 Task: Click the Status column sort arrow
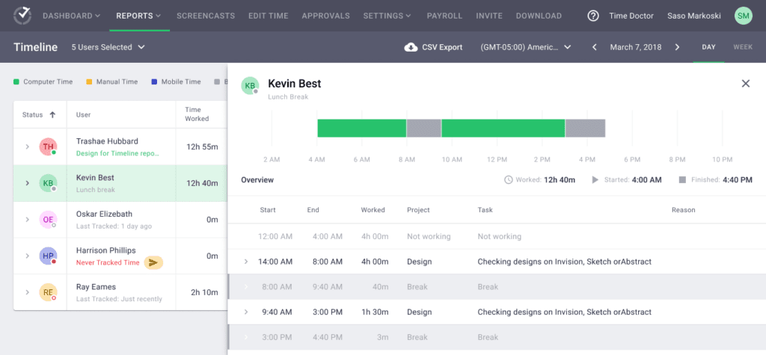52,115
